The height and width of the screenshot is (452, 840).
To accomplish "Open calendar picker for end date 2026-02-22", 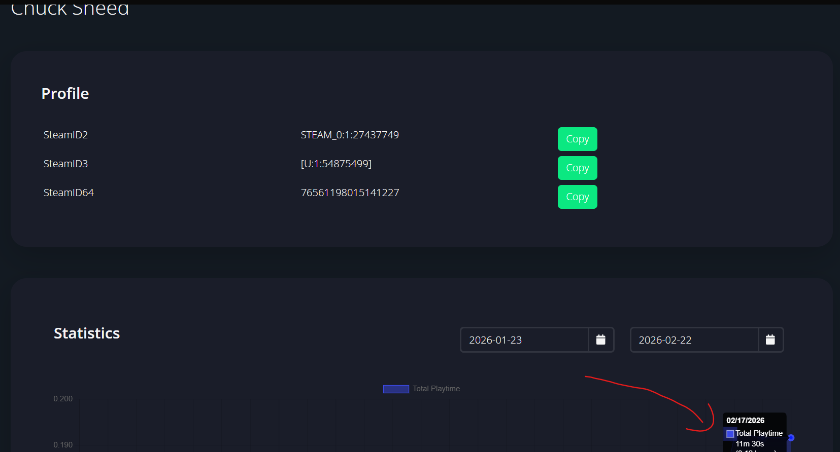I will tap(770, 340).
